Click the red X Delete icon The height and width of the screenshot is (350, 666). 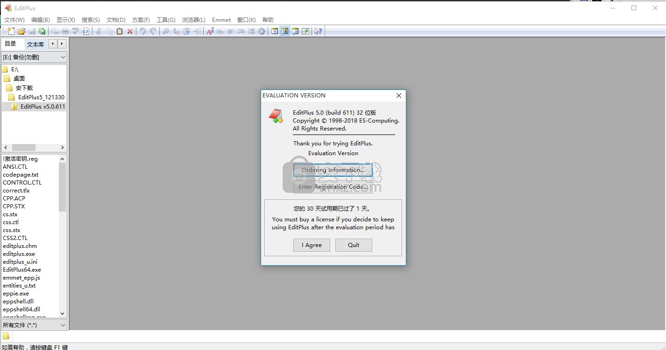(x=130, y=31)
